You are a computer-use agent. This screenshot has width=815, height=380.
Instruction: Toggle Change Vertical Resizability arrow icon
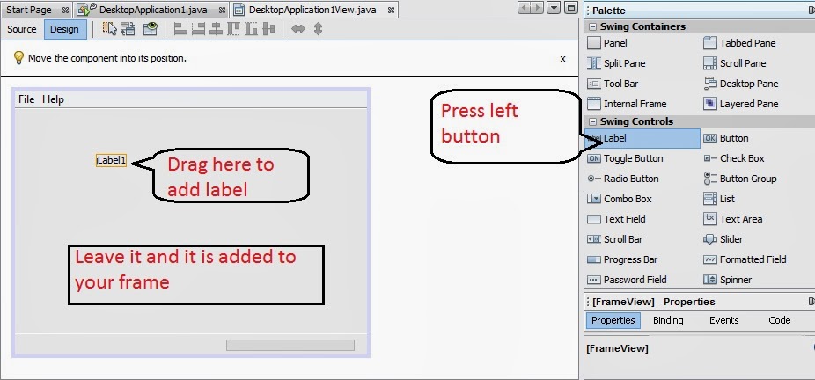pos(318,29)
